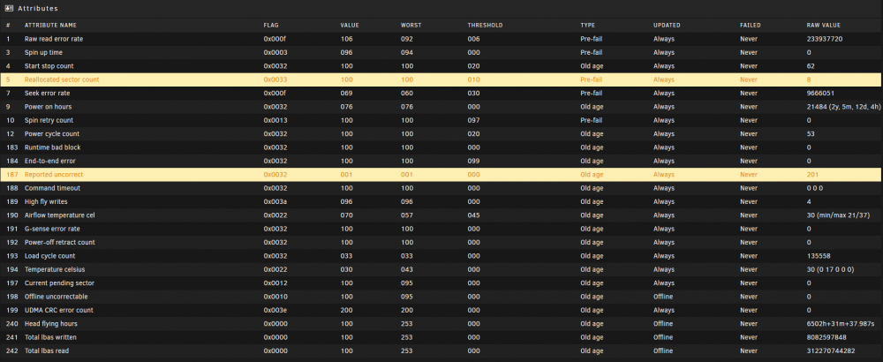Click raw value 8 in Reallocated sector row
Screen dimensions: 883x362
coord(809,79)
